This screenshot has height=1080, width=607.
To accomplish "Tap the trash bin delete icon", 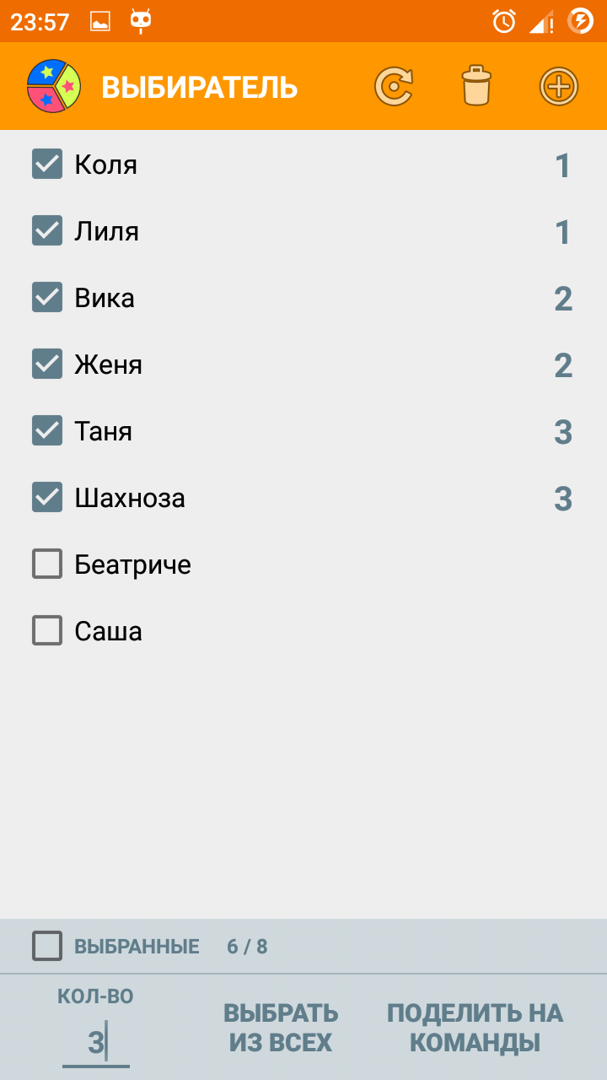I will click(x=476, y=87).
